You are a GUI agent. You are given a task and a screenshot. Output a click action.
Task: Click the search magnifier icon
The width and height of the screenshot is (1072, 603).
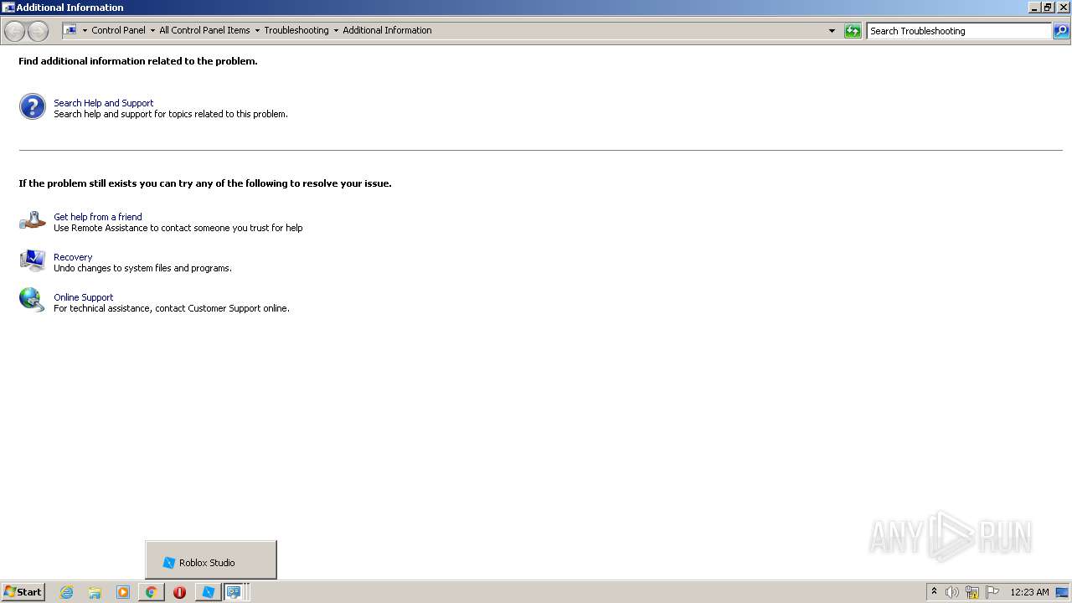click(1061, 31)
